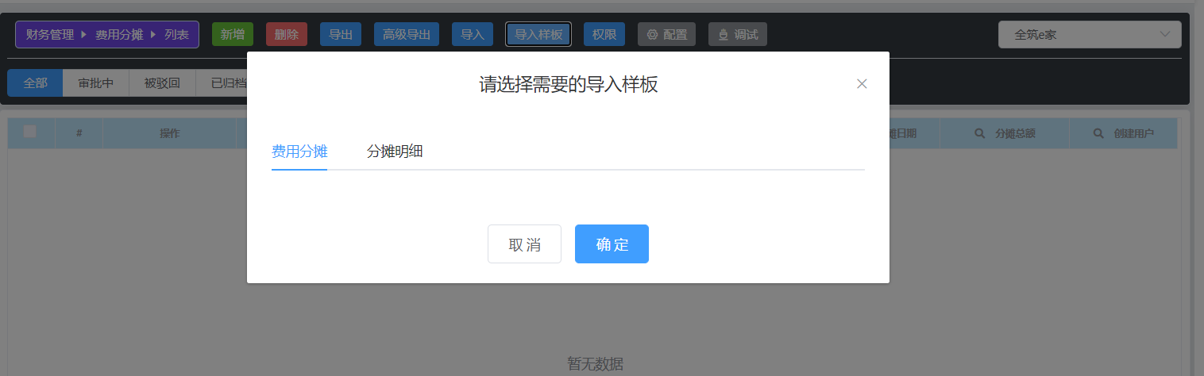This screenshot has width=1204, height=376.
Task: Open 高级导出 advanced export
Action: click(406, 34)
